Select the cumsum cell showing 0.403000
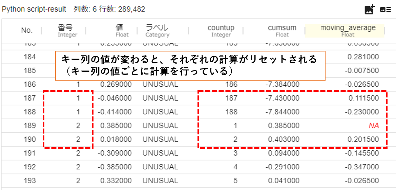The image size is (396, 190). click(284, 140)
